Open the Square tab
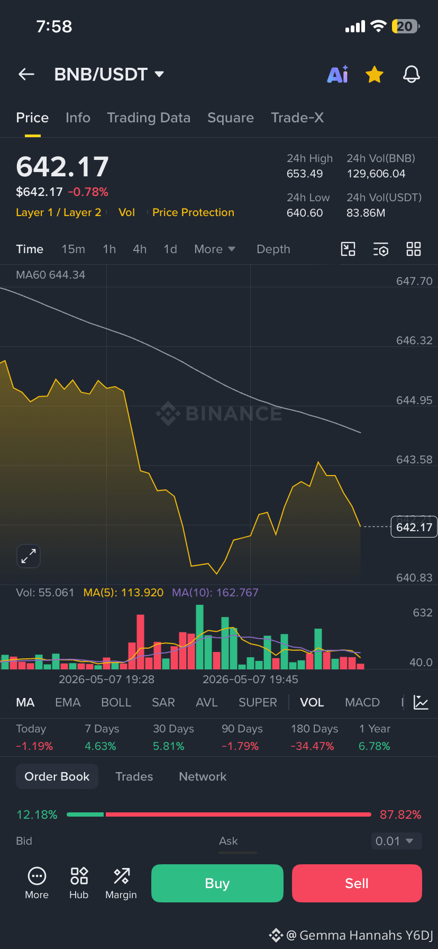Image resolution: width=438 pixels, height=949 pixels. click(231, 118)
